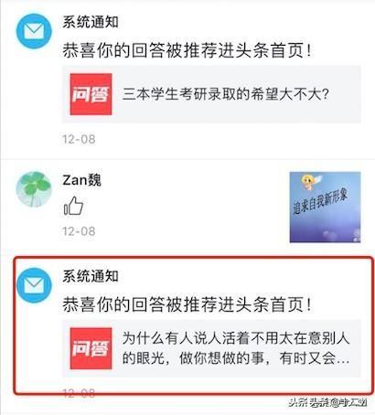Tap the 12-08 date under Zan魏's like
The image size is (375, 415).
[x=79, y=231]
